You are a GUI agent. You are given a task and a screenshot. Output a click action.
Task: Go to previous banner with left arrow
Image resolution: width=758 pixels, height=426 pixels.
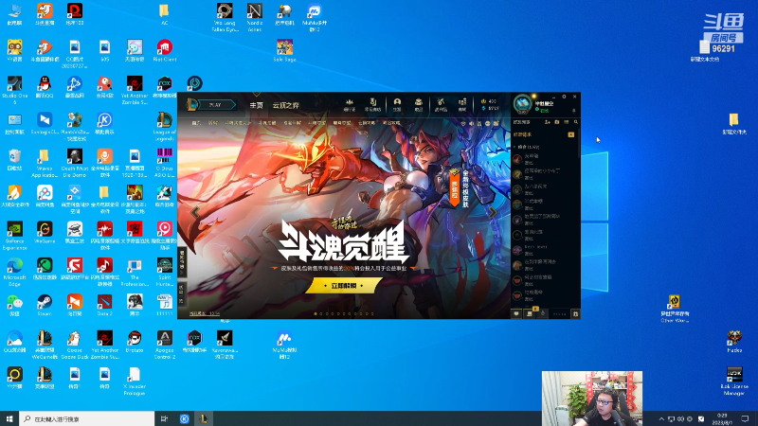[195, 212]
